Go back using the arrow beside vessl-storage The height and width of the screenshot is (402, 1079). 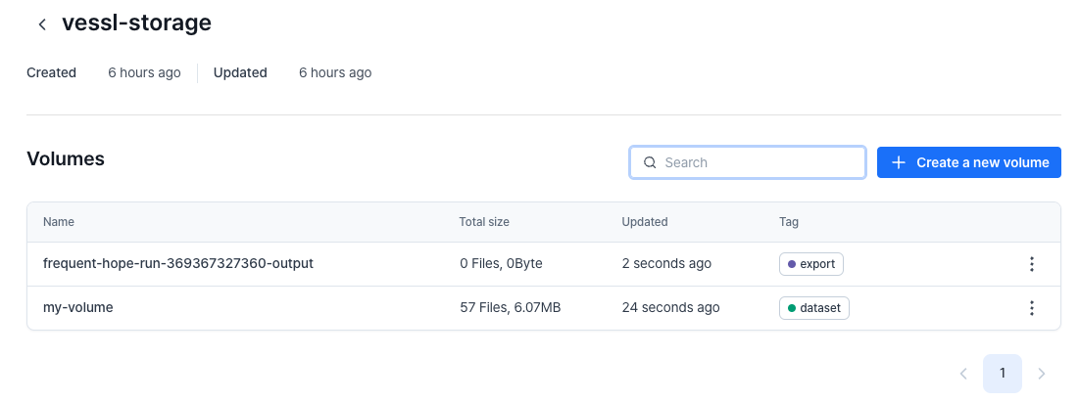click(42, 24)
